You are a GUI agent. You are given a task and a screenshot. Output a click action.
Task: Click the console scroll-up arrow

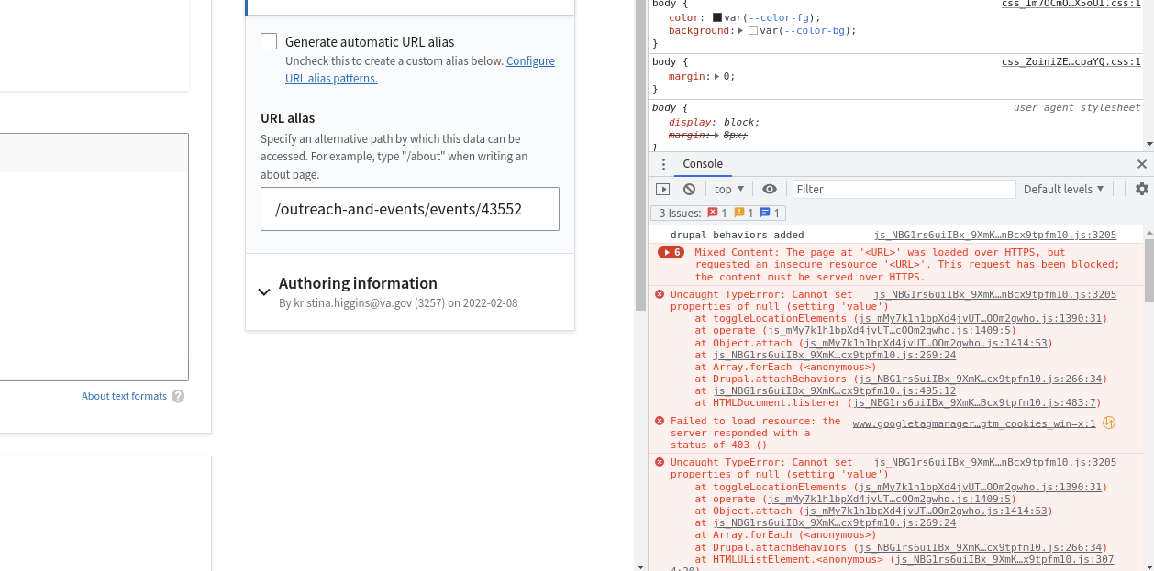click(x=1148, y=232)
